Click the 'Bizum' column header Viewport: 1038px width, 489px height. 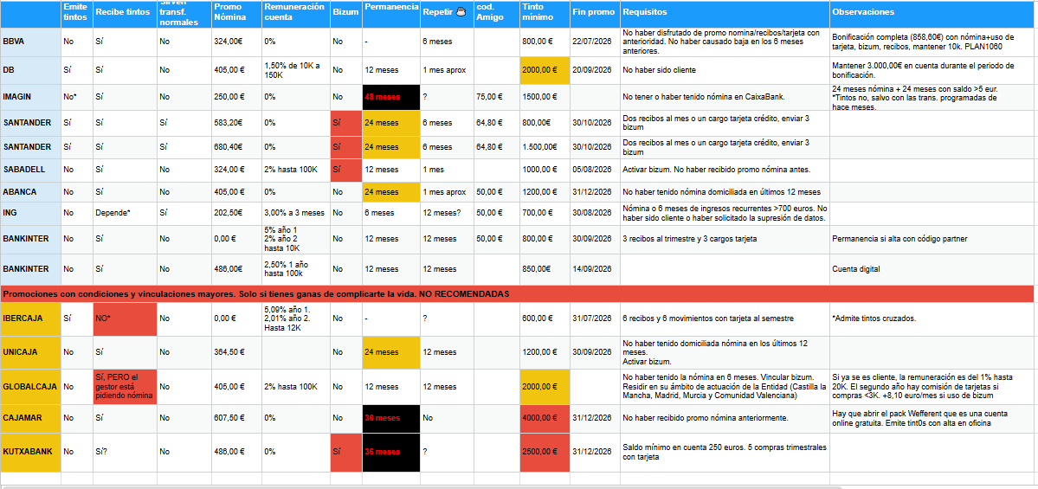[x=346, y=13]
